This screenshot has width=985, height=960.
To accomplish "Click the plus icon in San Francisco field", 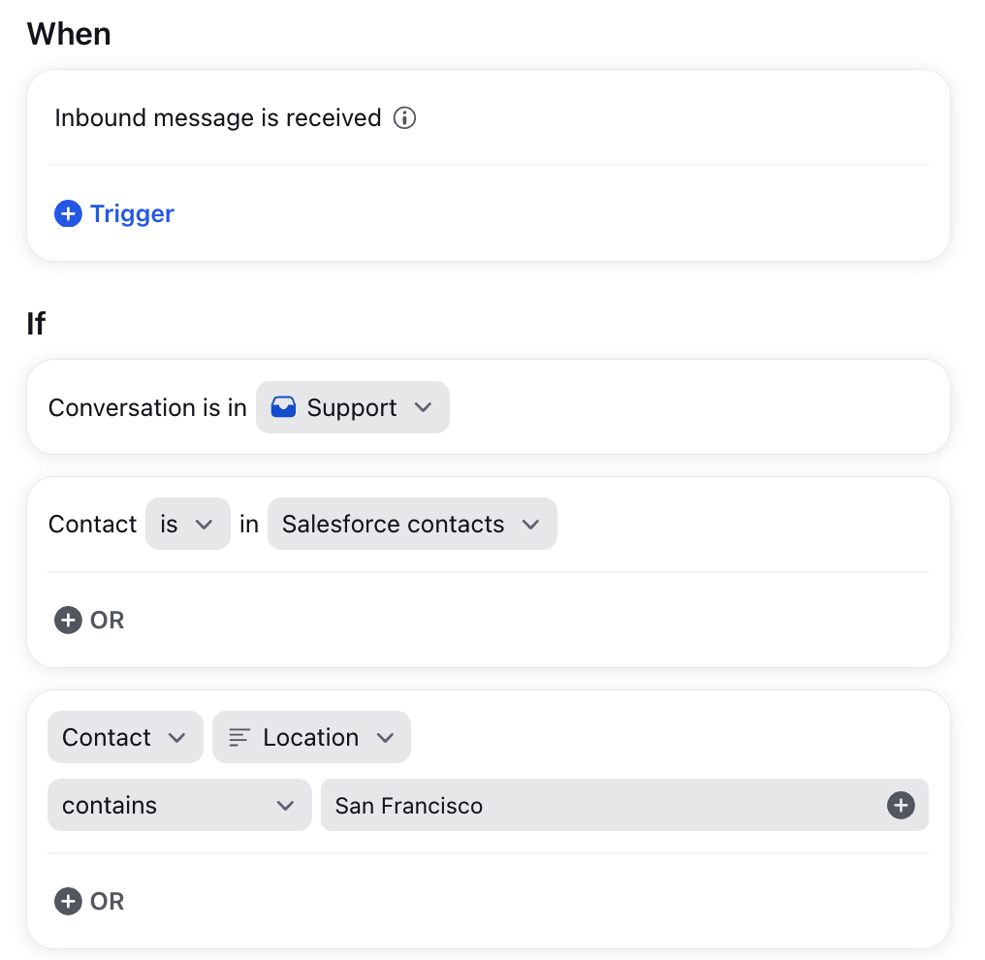I will point(901,806).
